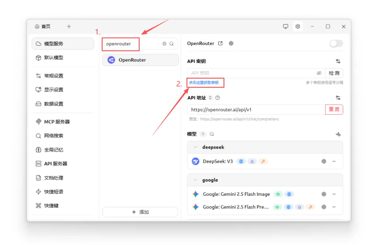Click the 检测 check button
This screenshot has height=245, width=383.
click(334, 73)
